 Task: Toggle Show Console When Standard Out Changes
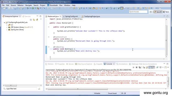(x=150, y=67)
